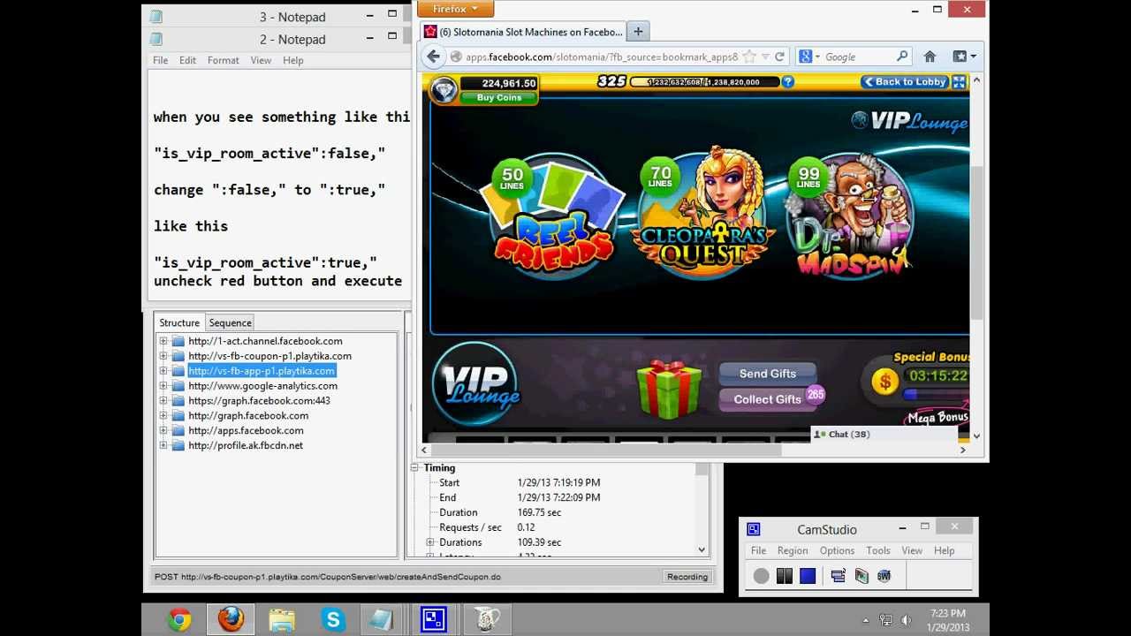Viewport: 1131px width, 636px height.
Task: Bookmark this page with the star
Action: click(x=749, y=57)
